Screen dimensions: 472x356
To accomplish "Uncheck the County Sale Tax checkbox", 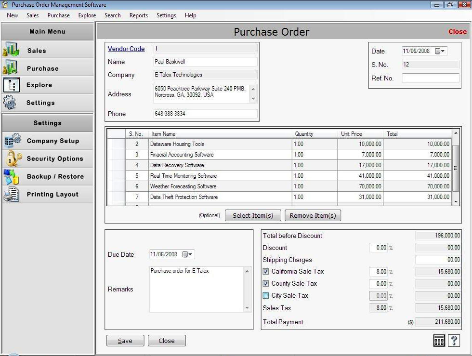I will pos(265,283).
